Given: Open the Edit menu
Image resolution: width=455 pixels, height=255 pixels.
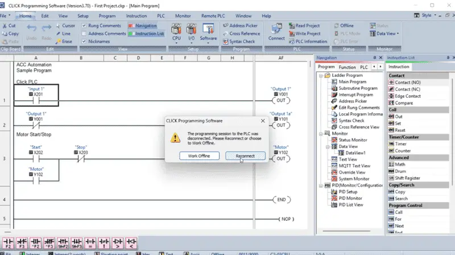Looking at the screenshot, I should [x=45, y=16].
